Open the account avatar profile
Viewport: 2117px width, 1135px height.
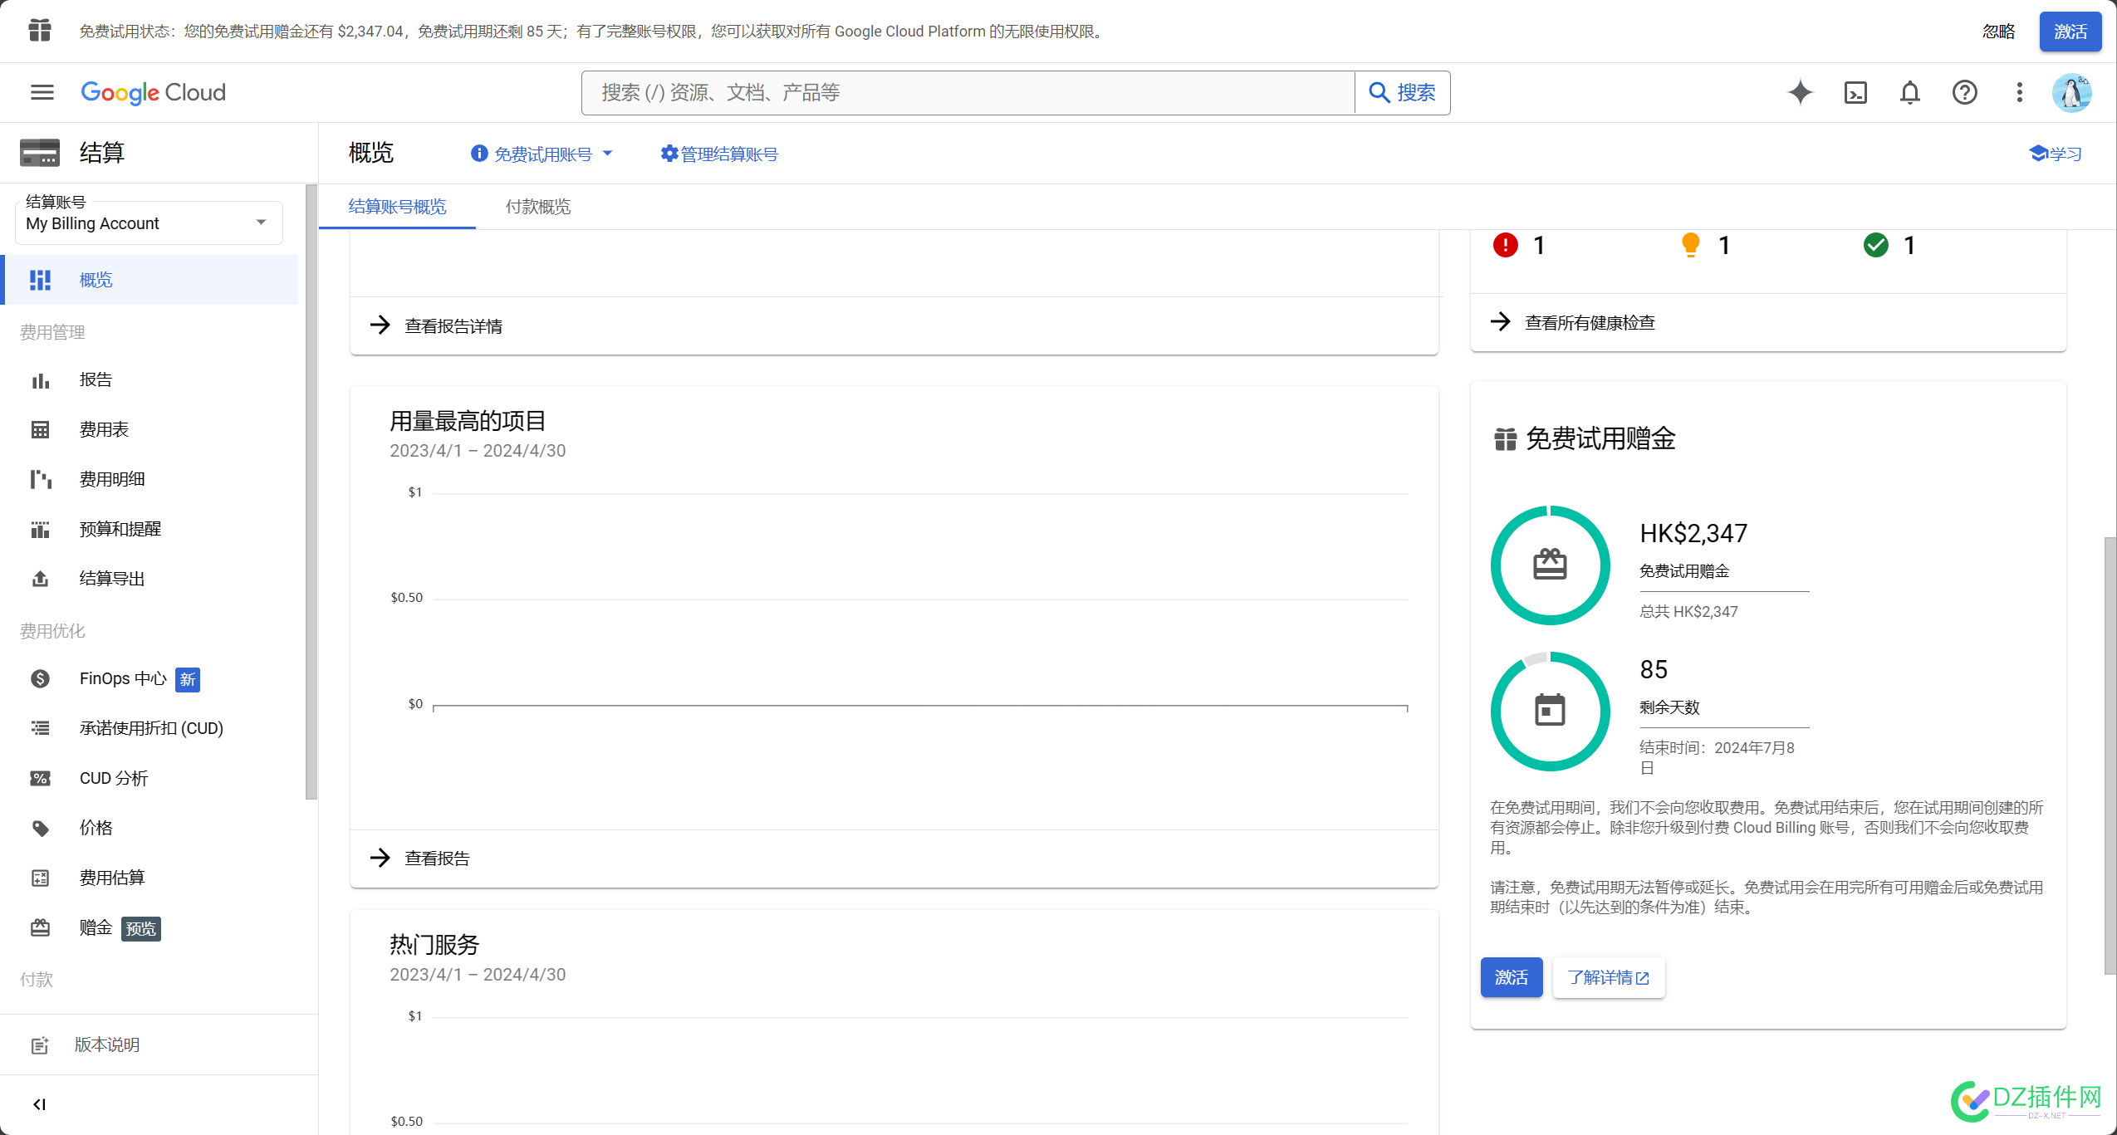[x=2071, y=92]
